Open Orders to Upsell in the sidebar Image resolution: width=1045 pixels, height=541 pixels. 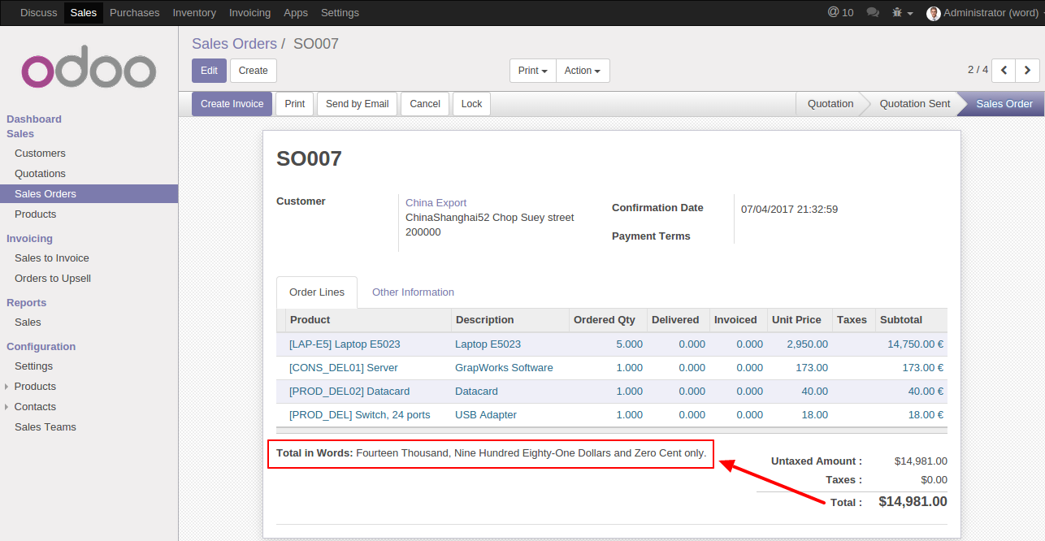53,279
